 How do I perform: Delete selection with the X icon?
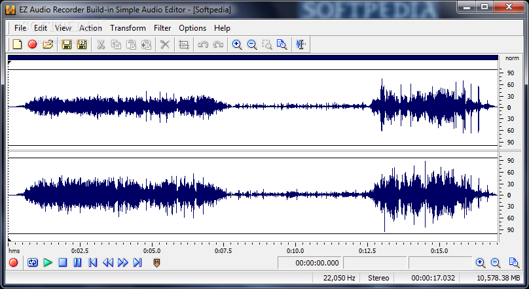pos(164,44)
